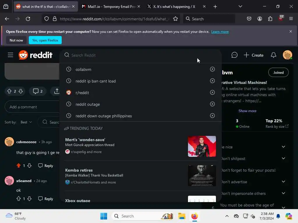Go back with Firefox back arrow

coord(7,19)
